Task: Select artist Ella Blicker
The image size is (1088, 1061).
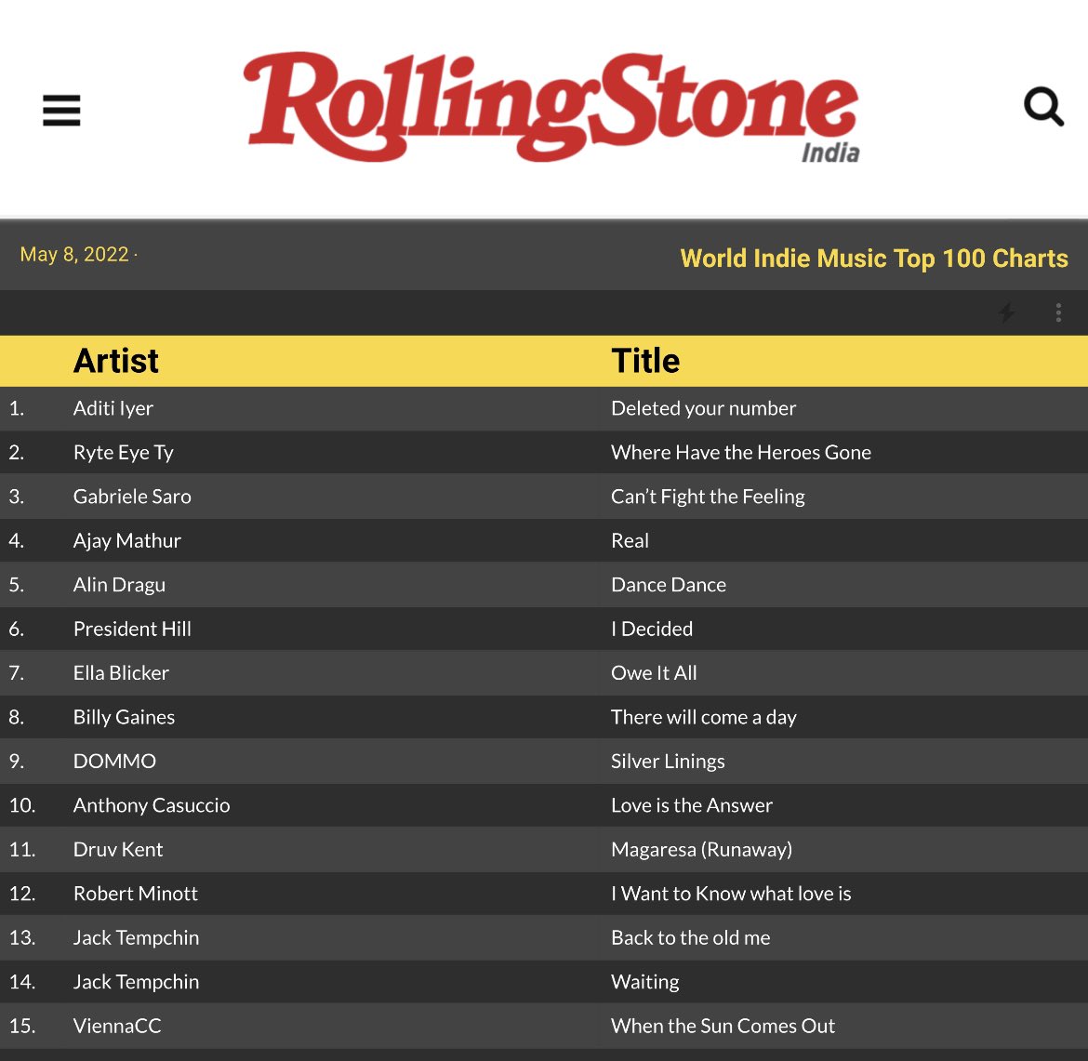Action: [122, 672]
